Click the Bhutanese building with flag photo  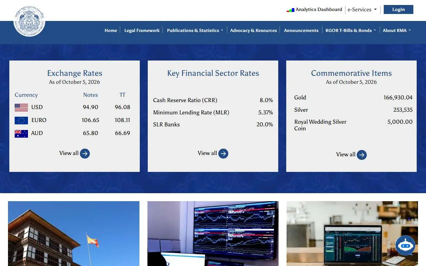click(74, 233)
